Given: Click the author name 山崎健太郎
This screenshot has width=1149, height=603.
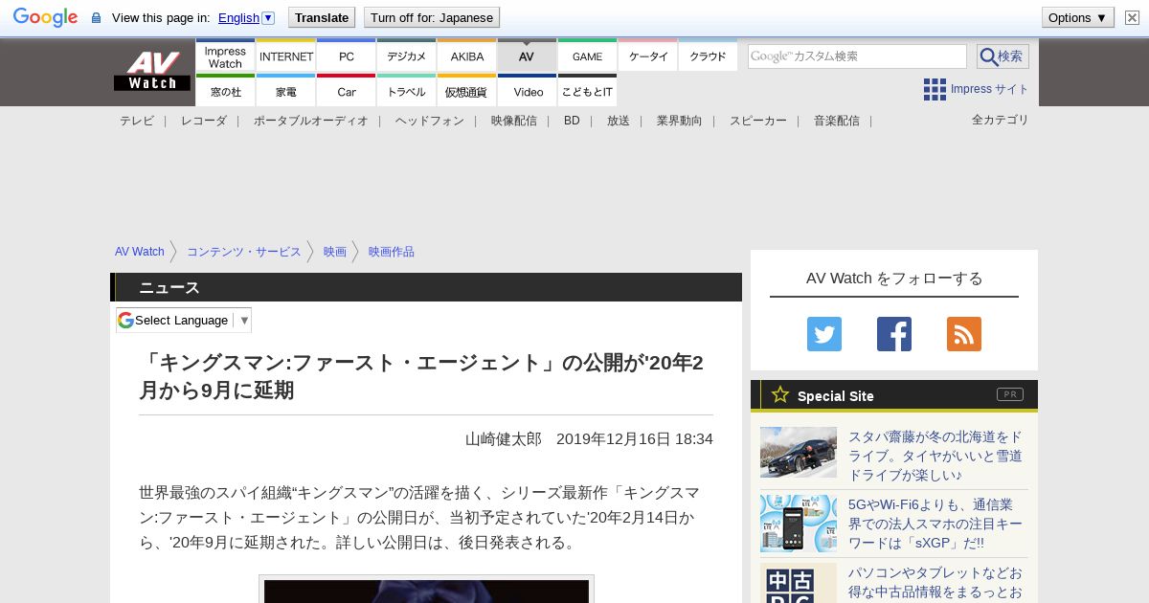Looking at the screenshot, I should [x=504, y=438].
